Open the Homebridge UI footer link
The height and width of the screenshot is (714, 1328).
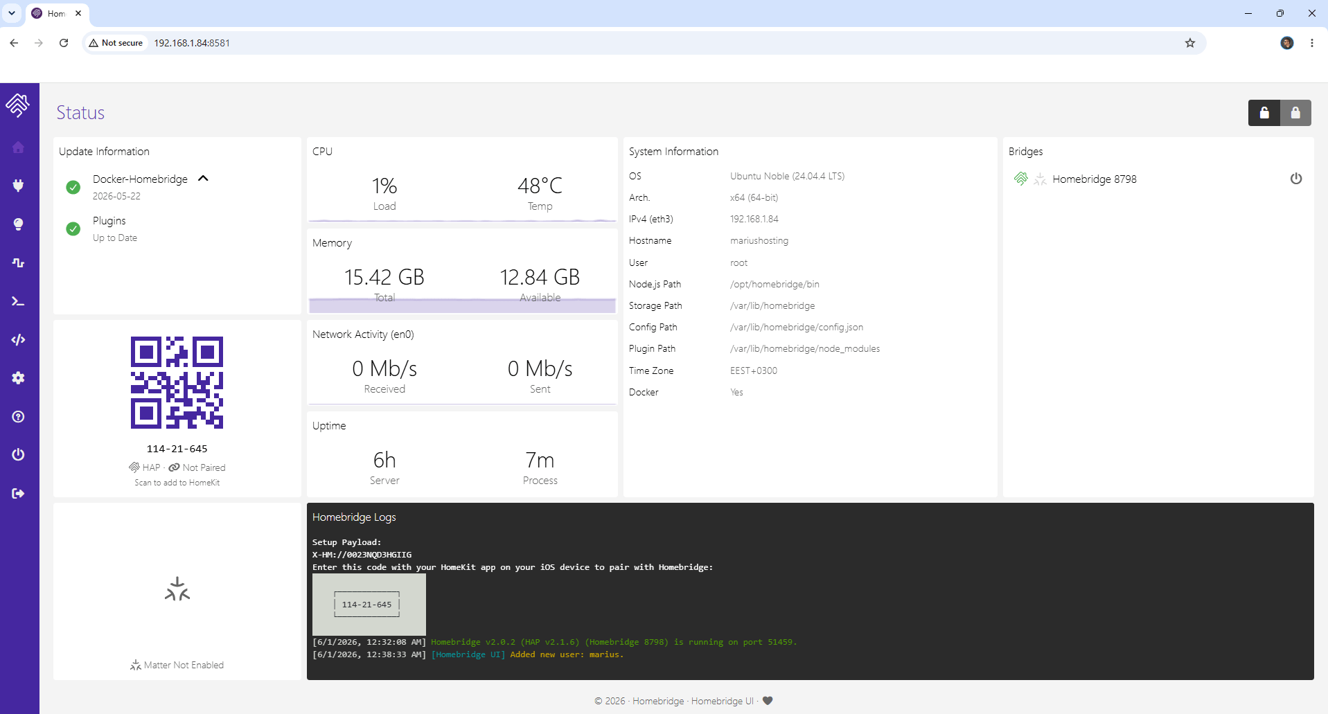(x=723, y=701)
